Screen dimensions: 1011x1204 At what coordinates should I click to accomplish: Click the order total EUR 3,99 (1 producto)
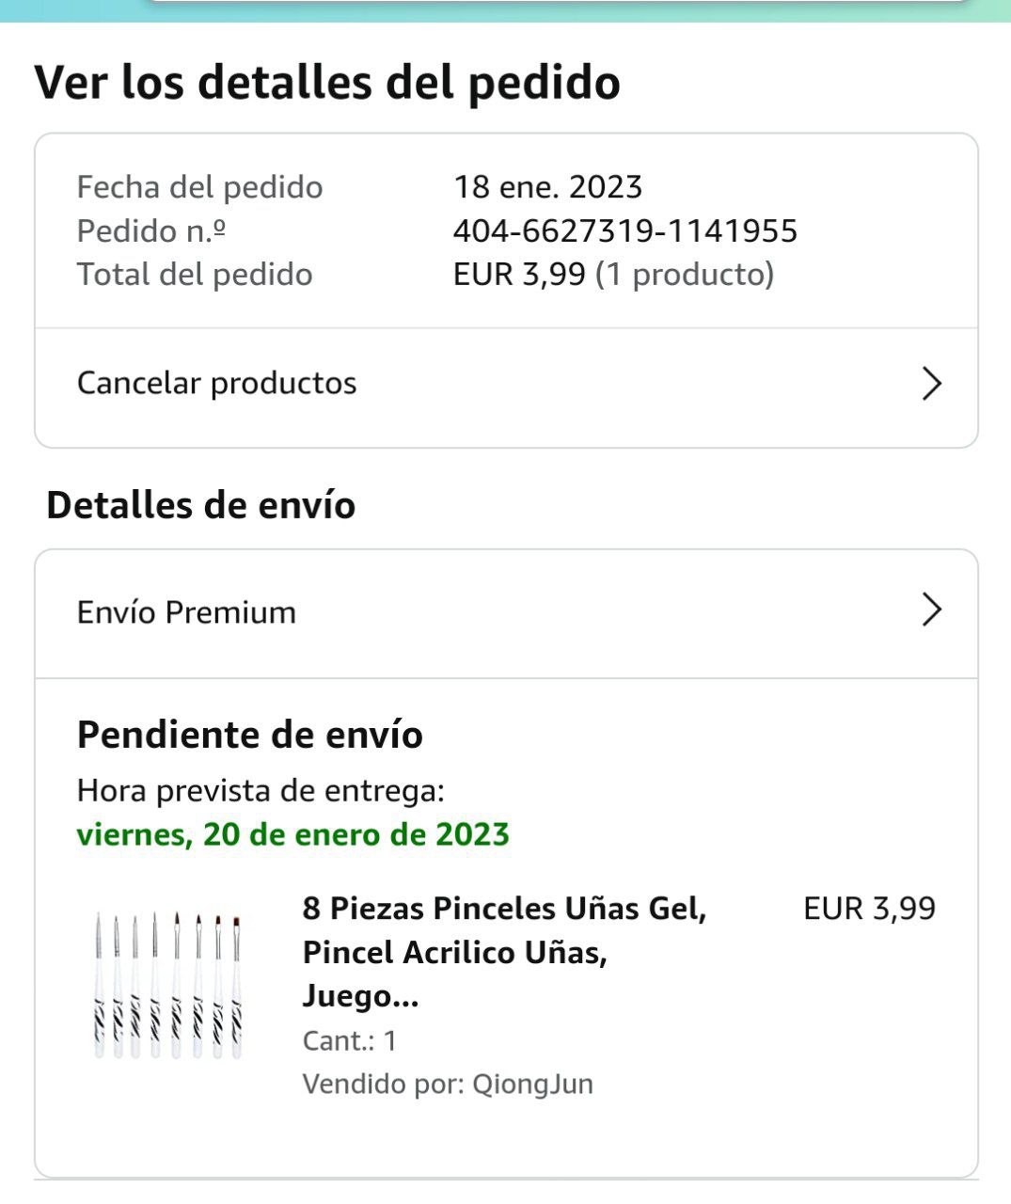613,275
